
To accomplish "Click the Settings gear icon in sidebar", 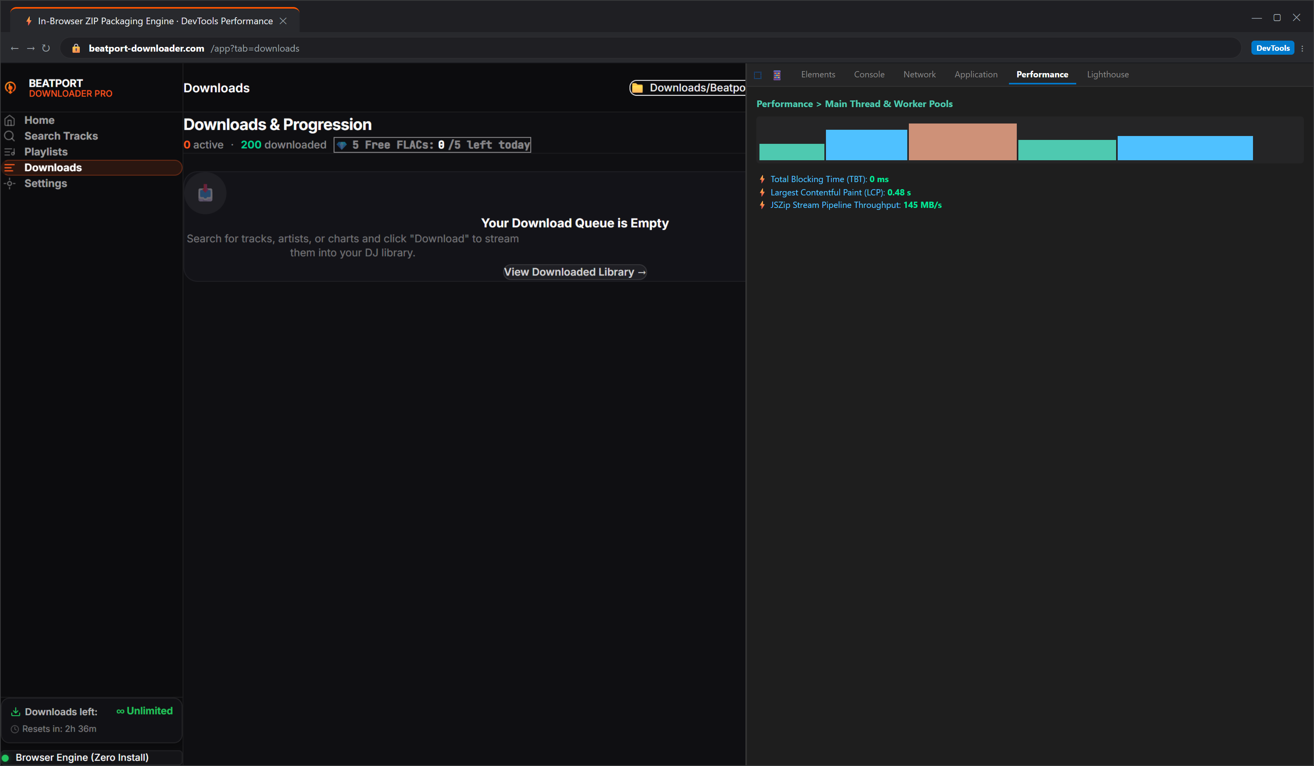I will tap(9, 183).
